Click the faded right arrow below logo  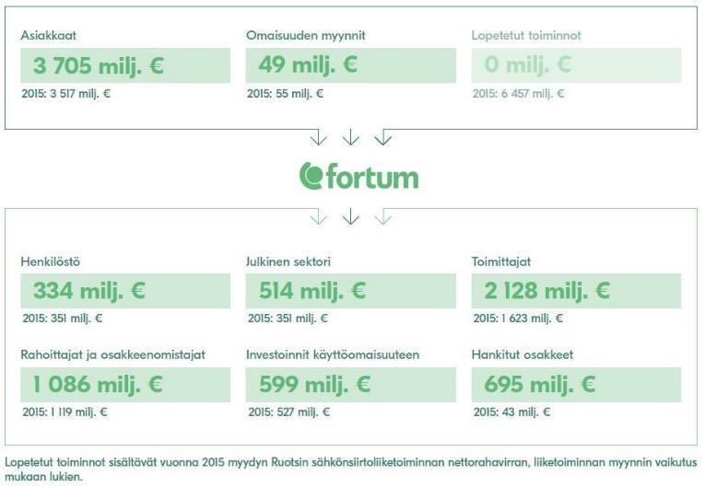pos(383,216)
